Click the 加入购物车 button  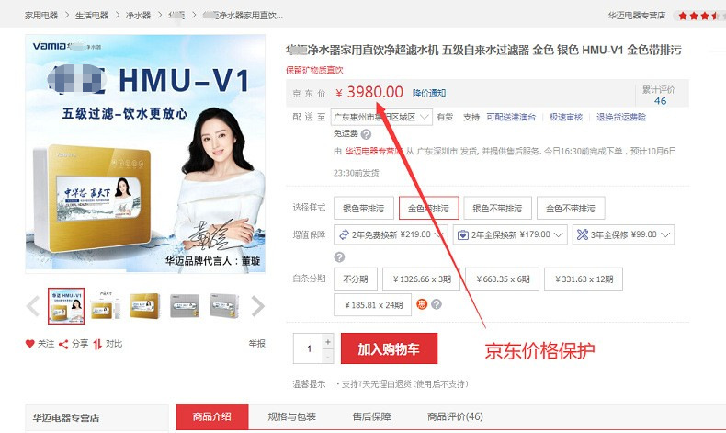tap(389, 348)
